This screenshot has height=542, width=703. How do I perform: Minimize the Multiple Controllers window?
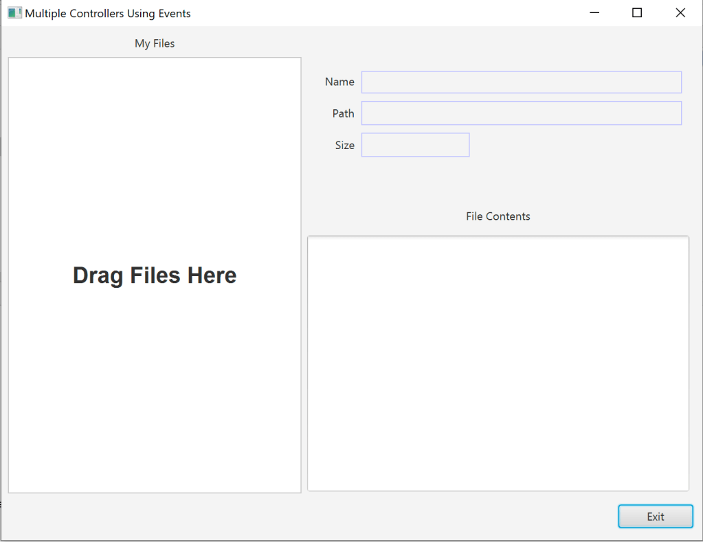[x=594, y=13]
